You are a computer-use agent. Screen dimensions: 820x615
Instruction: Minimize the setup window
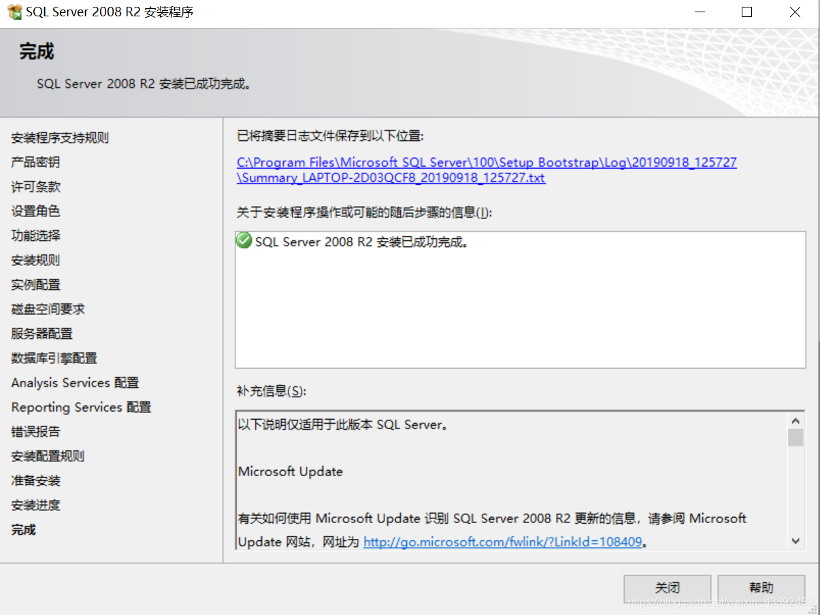699,12
